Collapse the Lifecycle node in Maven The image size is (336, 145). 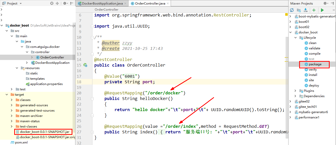tap(295, 38)
